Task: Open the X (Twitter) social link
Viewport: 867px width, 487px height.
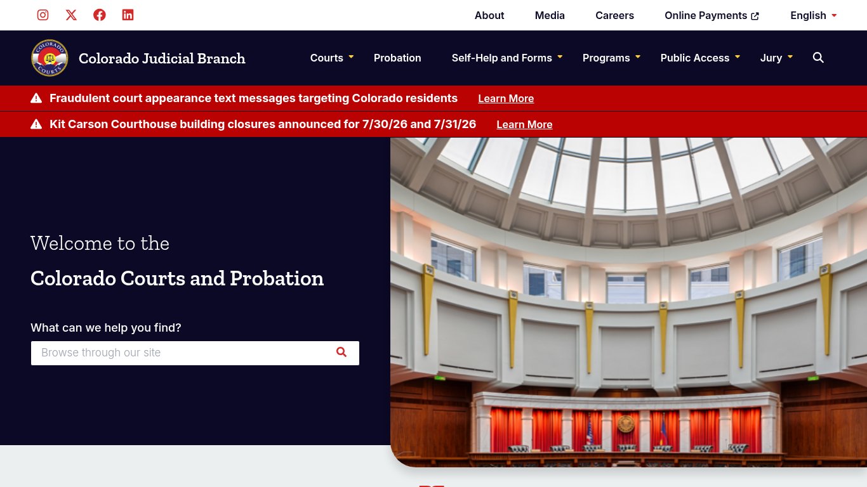Action: click(71, 15)
